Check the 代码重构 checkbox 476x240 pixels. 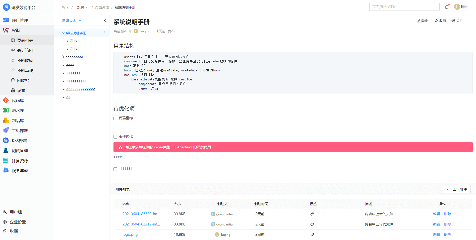115,118
